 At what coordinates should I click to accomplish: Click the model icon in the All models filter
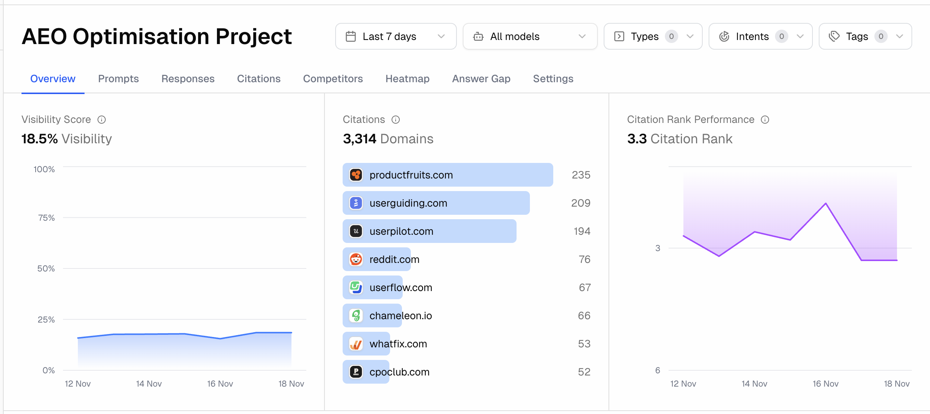(479, 36)
